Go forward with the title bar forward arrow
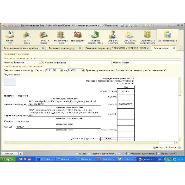 tap(11, 26)
